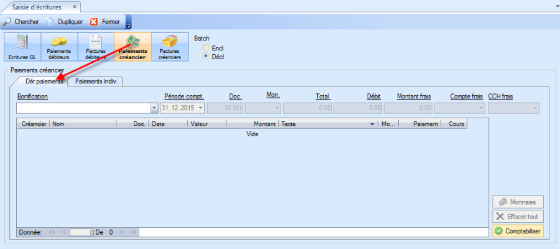Click the Paiement column header
Screen dimensions: 560x249
click(x=419, y=124)
